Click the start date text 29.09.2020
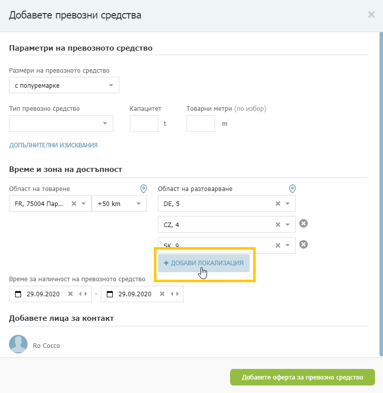Image resolution: width=383 pixels, height=393 pixels. tap(43, 294)
